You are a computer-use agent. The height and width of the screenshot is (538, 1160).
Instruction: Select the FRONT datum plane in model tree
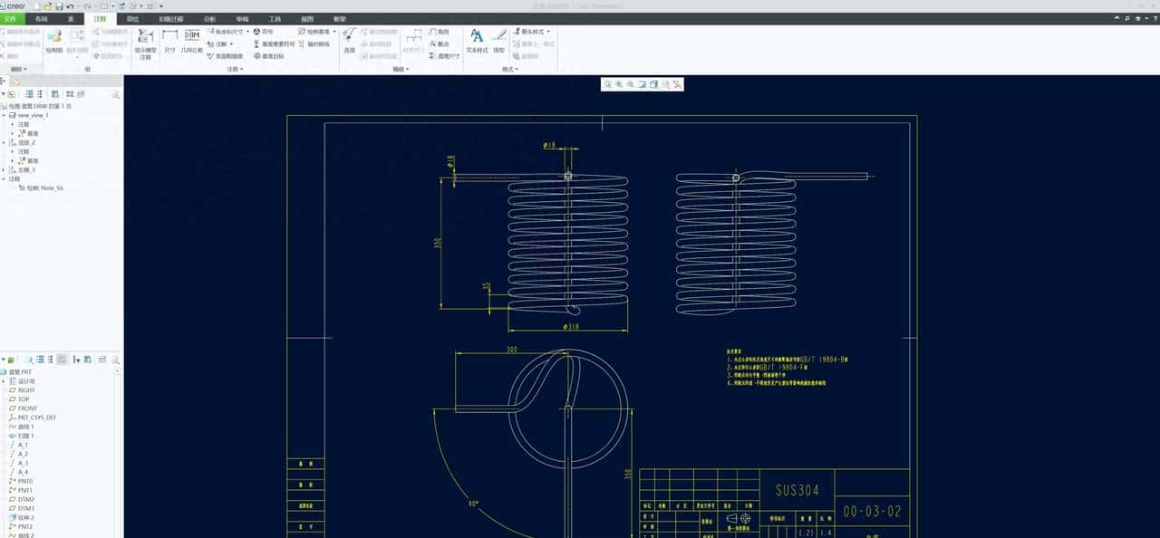coord(27,408)
